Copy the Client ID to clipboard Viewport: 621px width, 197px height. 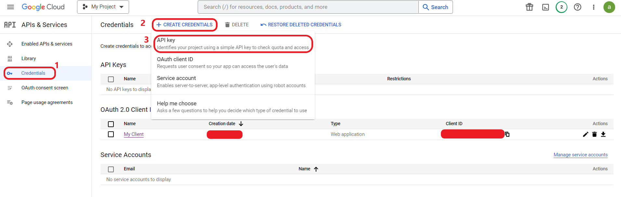coord(507,134)
